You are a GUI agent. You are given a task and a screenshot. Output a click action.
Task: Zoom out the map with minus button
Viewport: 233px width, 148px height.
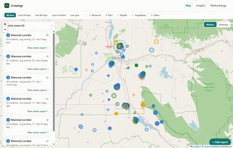tap(5, 30)
